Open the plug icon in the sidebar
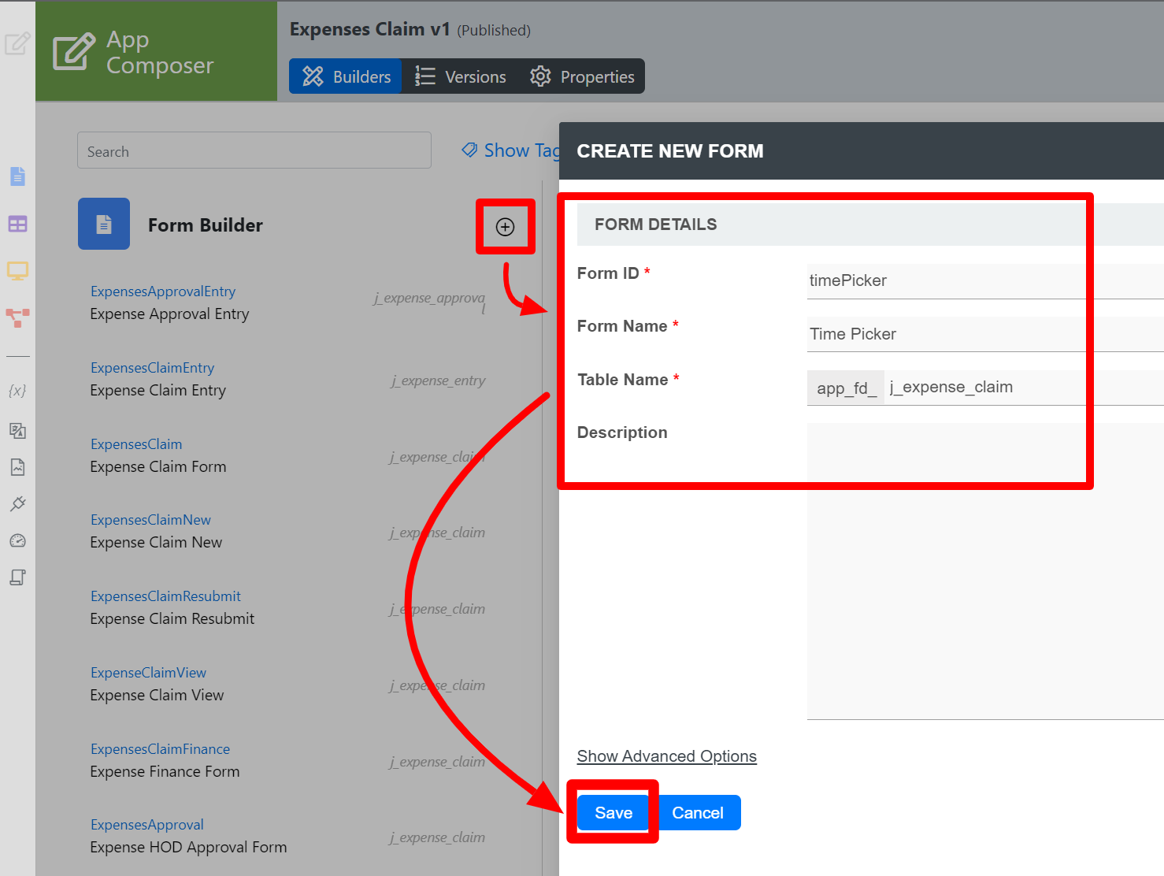 click(17, 504)
